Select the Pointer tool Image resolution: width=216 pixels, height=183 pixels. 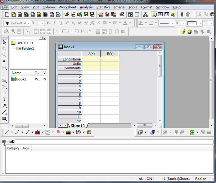coord(4,42)
